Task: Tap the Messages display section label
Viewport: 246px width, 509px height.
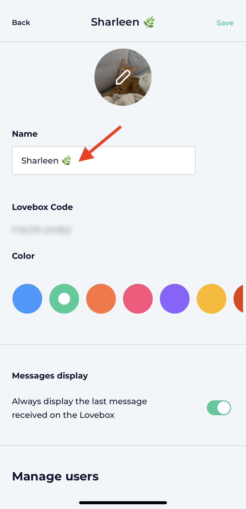Action: point(50,376)
